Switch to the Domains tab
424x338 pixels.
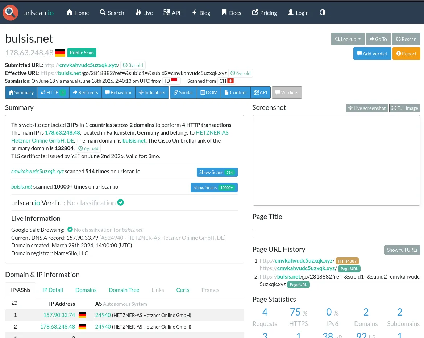pyautogui.click(x=86, y=290)
